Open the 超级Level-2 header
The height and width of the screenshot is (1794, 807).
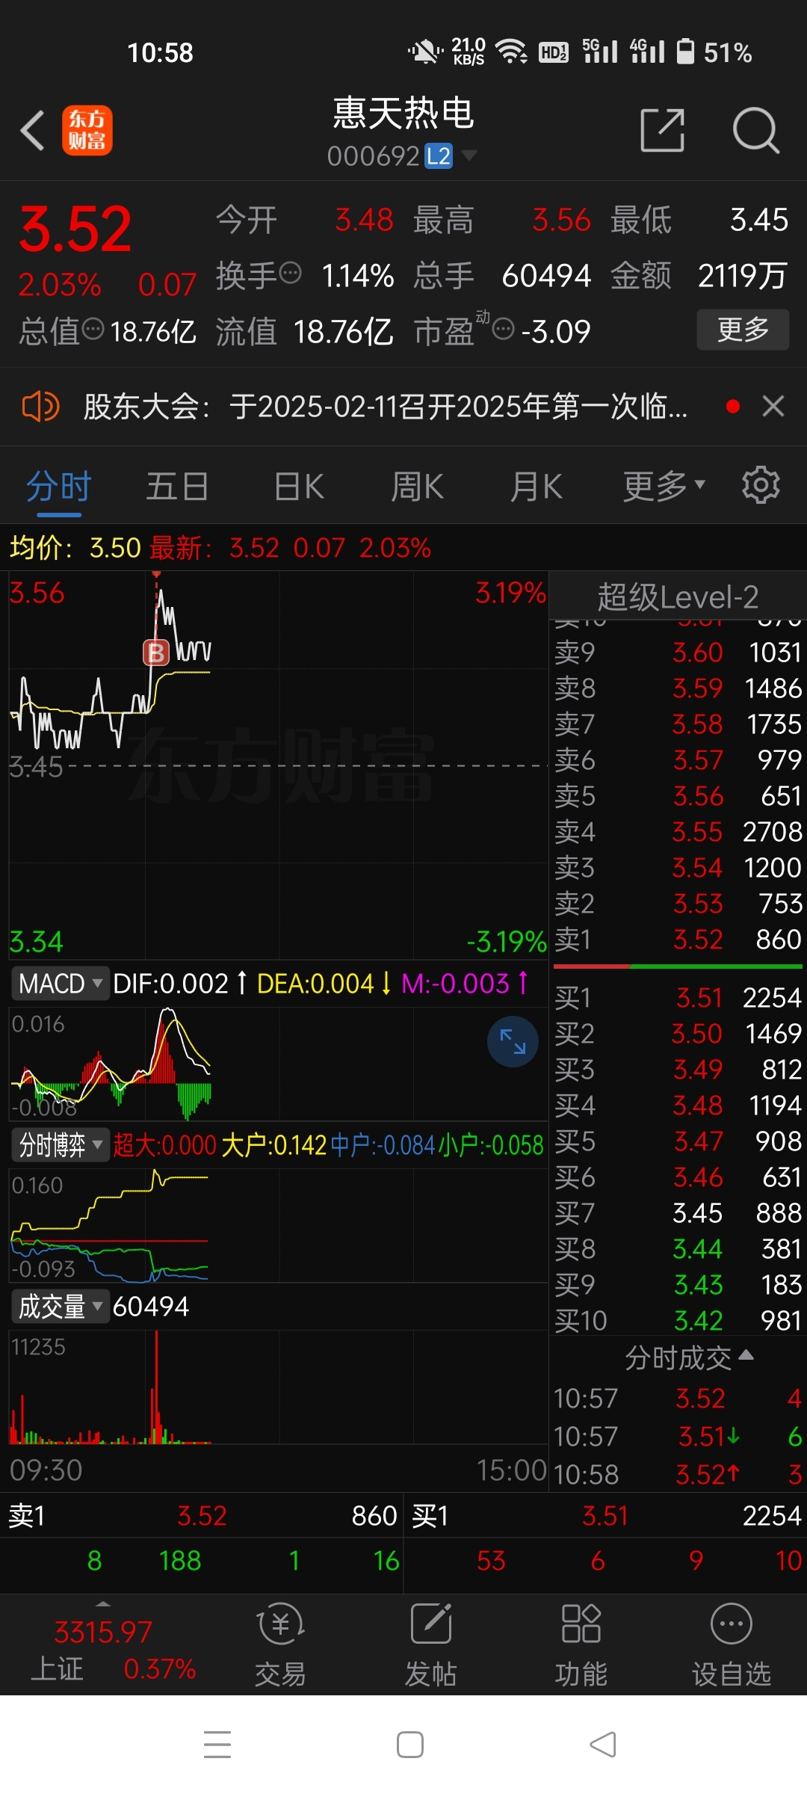pyautogui.click(x=678, y=597)
